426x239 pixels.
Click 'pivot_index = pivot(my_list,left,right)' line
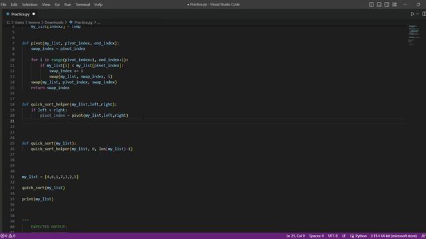pos(84,116)
